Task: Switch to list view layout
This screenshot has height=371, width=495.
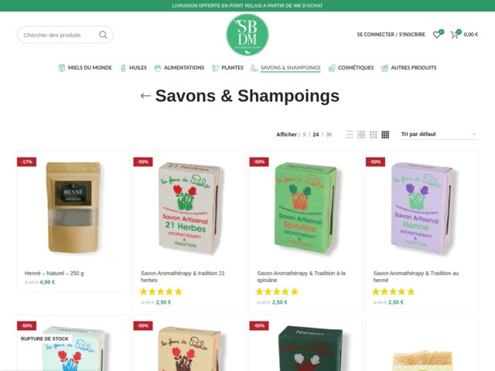Action: click(x=350, y=134)
